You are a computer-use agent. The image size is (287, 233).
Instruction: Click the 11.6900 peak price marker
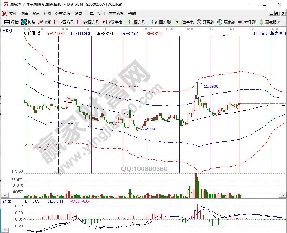[211, 86]
